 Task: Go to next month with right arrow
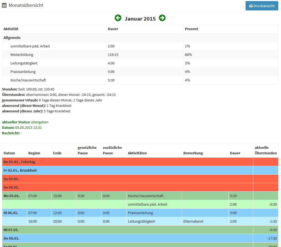[x=162, y=18]
